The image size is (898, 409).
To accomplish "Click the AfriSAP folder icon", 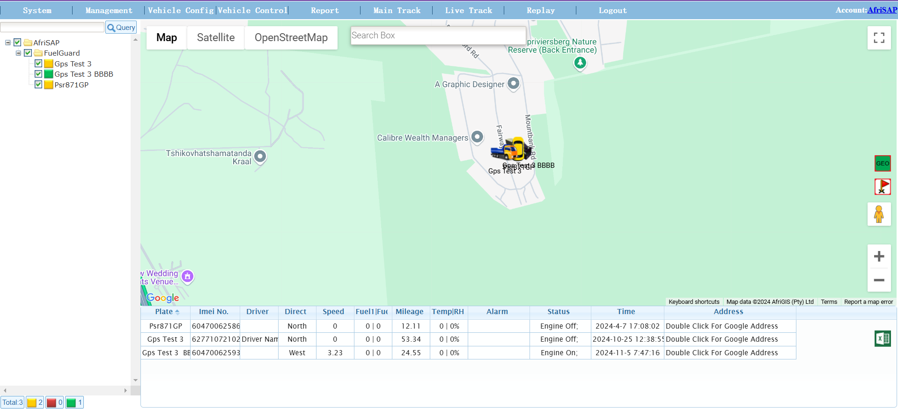I will 28,43.
